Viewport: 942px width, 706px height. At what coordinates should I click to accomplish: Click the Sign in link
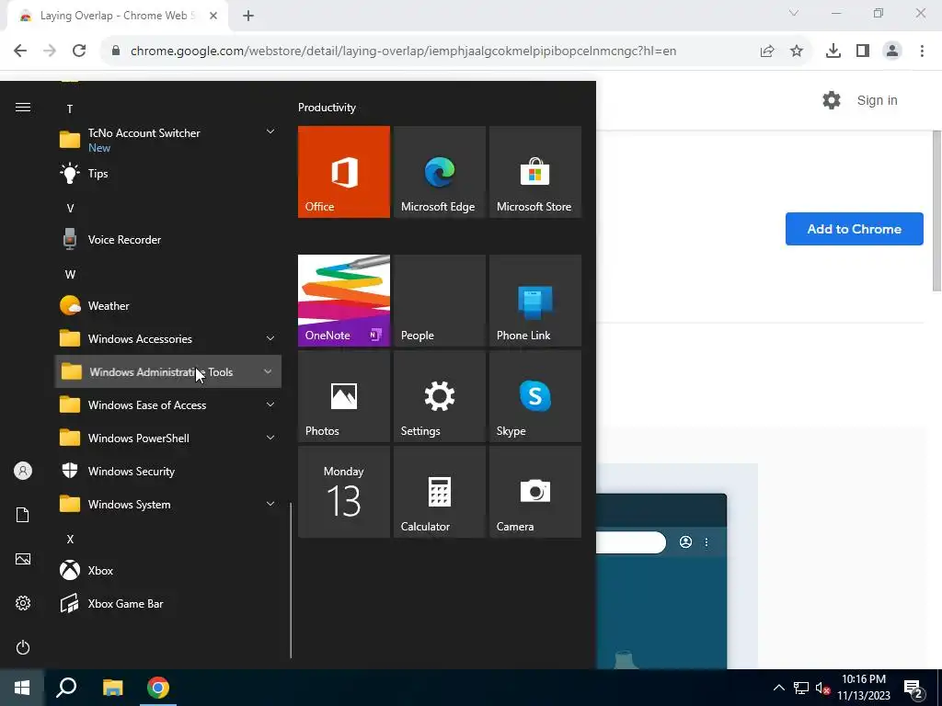tap(877, 100)
